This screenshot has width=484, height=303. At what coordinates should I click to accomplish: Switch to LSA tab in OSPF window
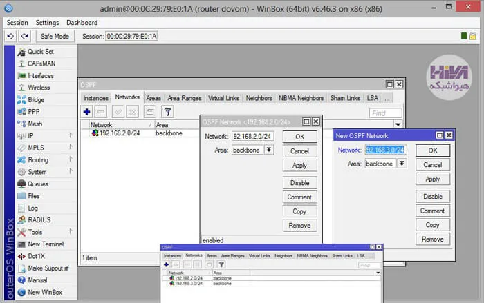pos(372,98)
